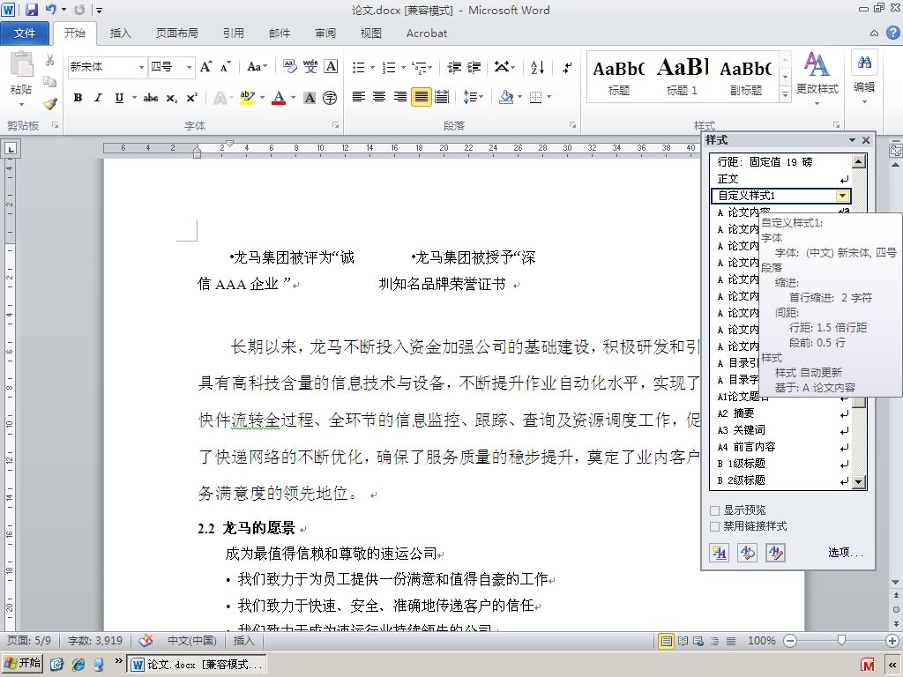Open the Manage Styles button
This screenshot has height=677, width=903.
click(x=776, y=554)
